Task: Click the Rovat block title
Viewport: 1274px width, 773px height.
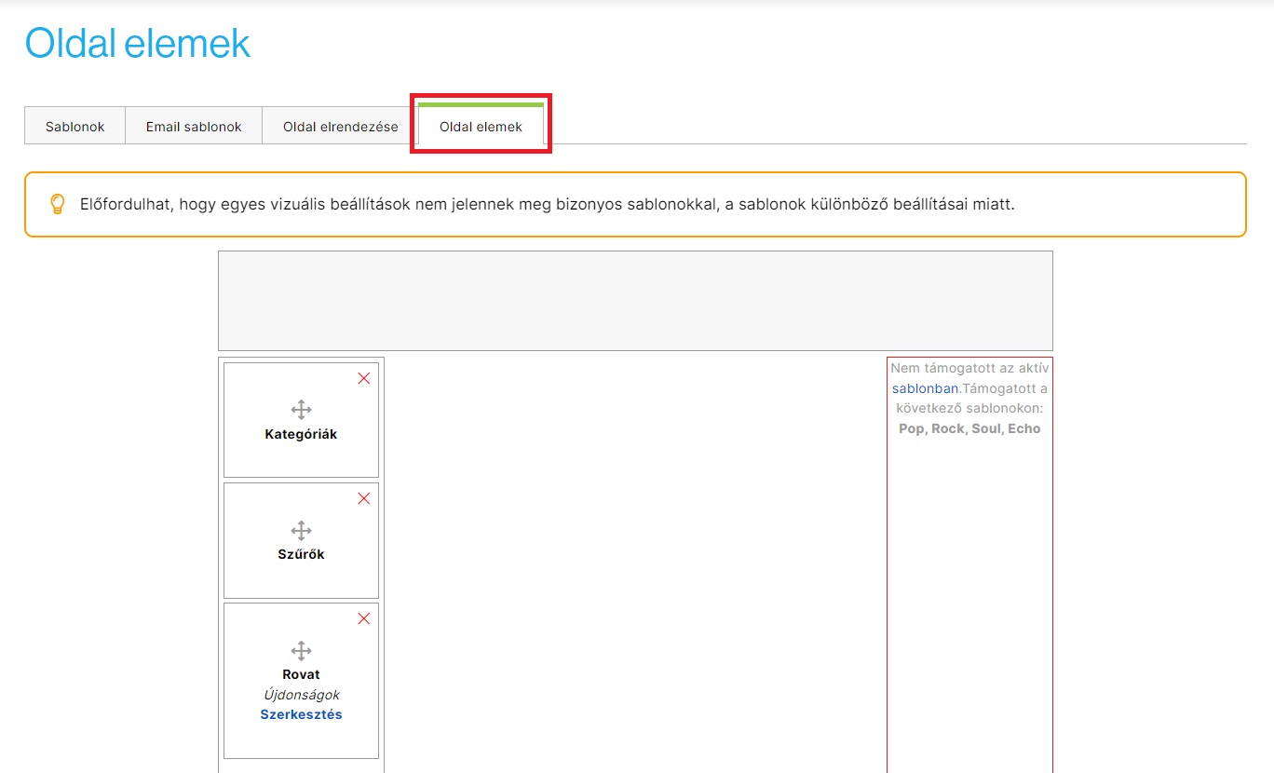Action: coord(301,674)
